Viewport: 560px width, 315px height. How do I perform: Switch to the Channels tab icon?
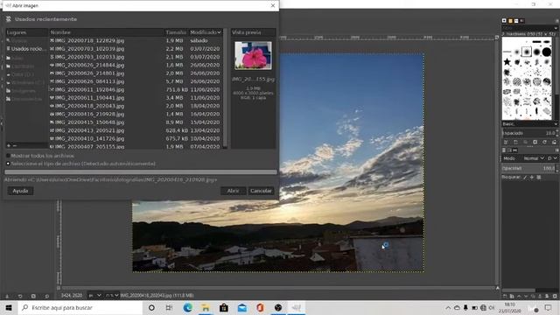point(509,150)
